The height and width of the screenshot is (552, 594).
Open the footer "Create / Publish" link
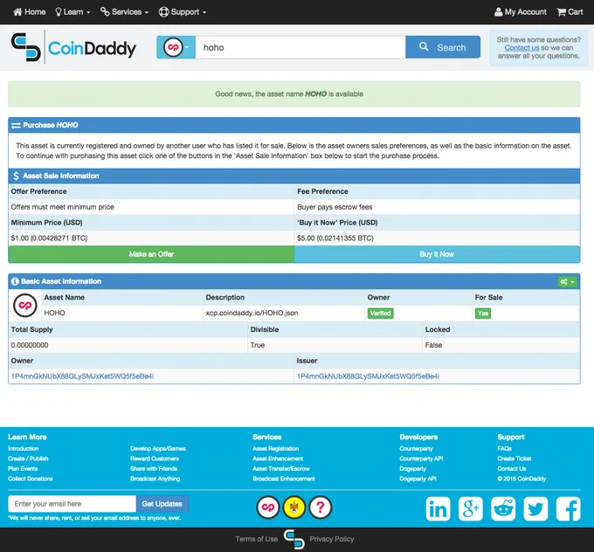click(28, 459)
